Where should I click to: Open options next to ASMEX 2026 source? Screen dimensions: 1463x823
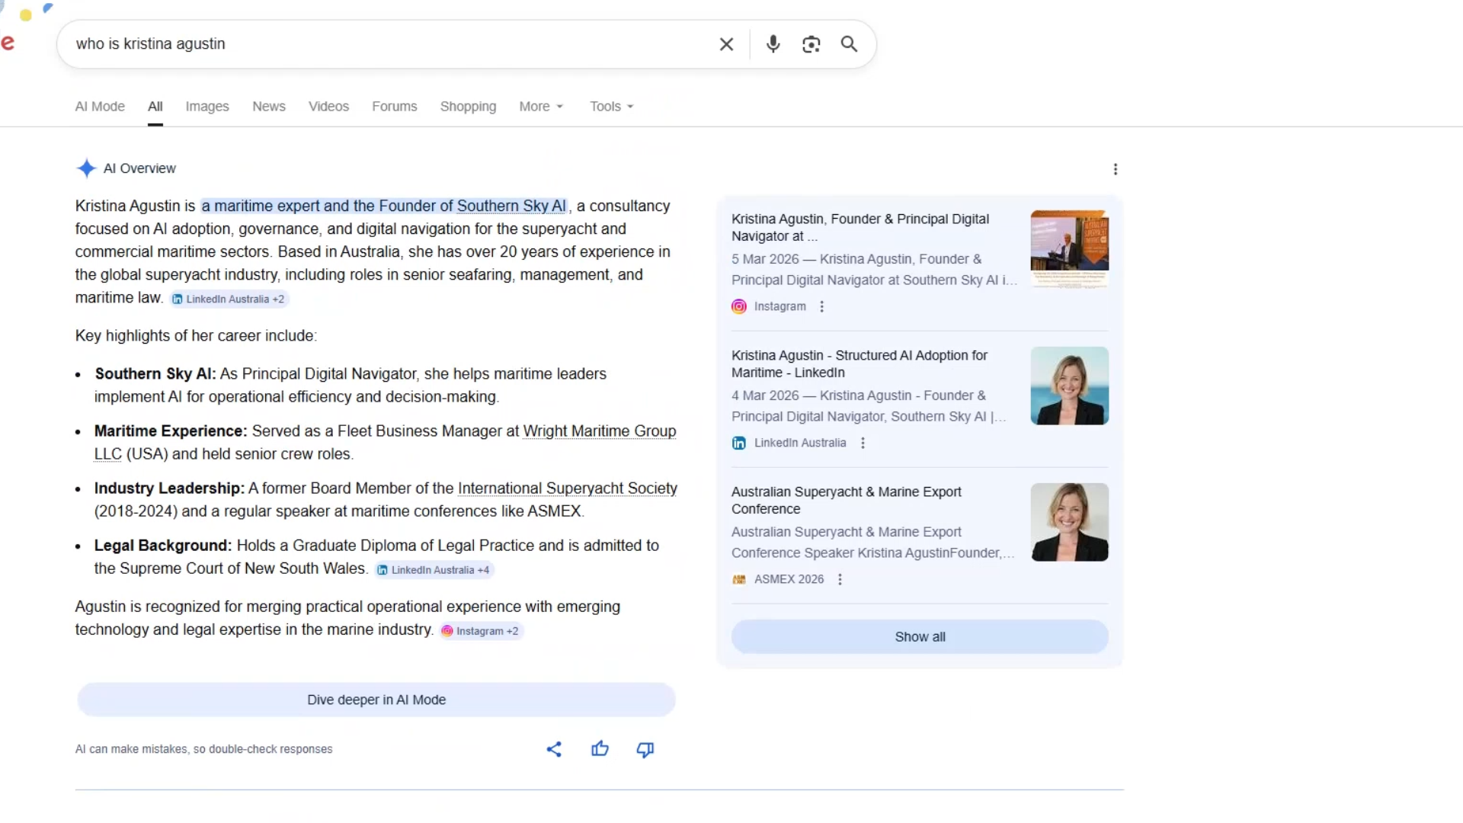(840, 579)
